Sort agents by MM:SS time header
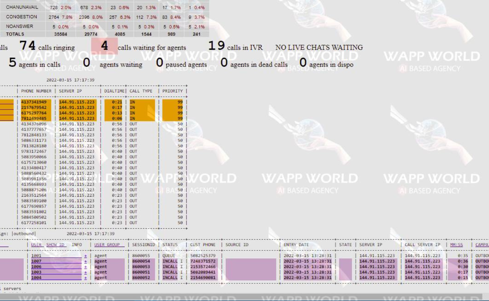 (456, 245)
